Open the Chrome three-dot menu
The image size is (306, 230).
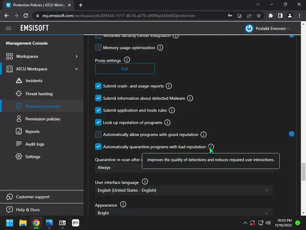tap(299, 16)
